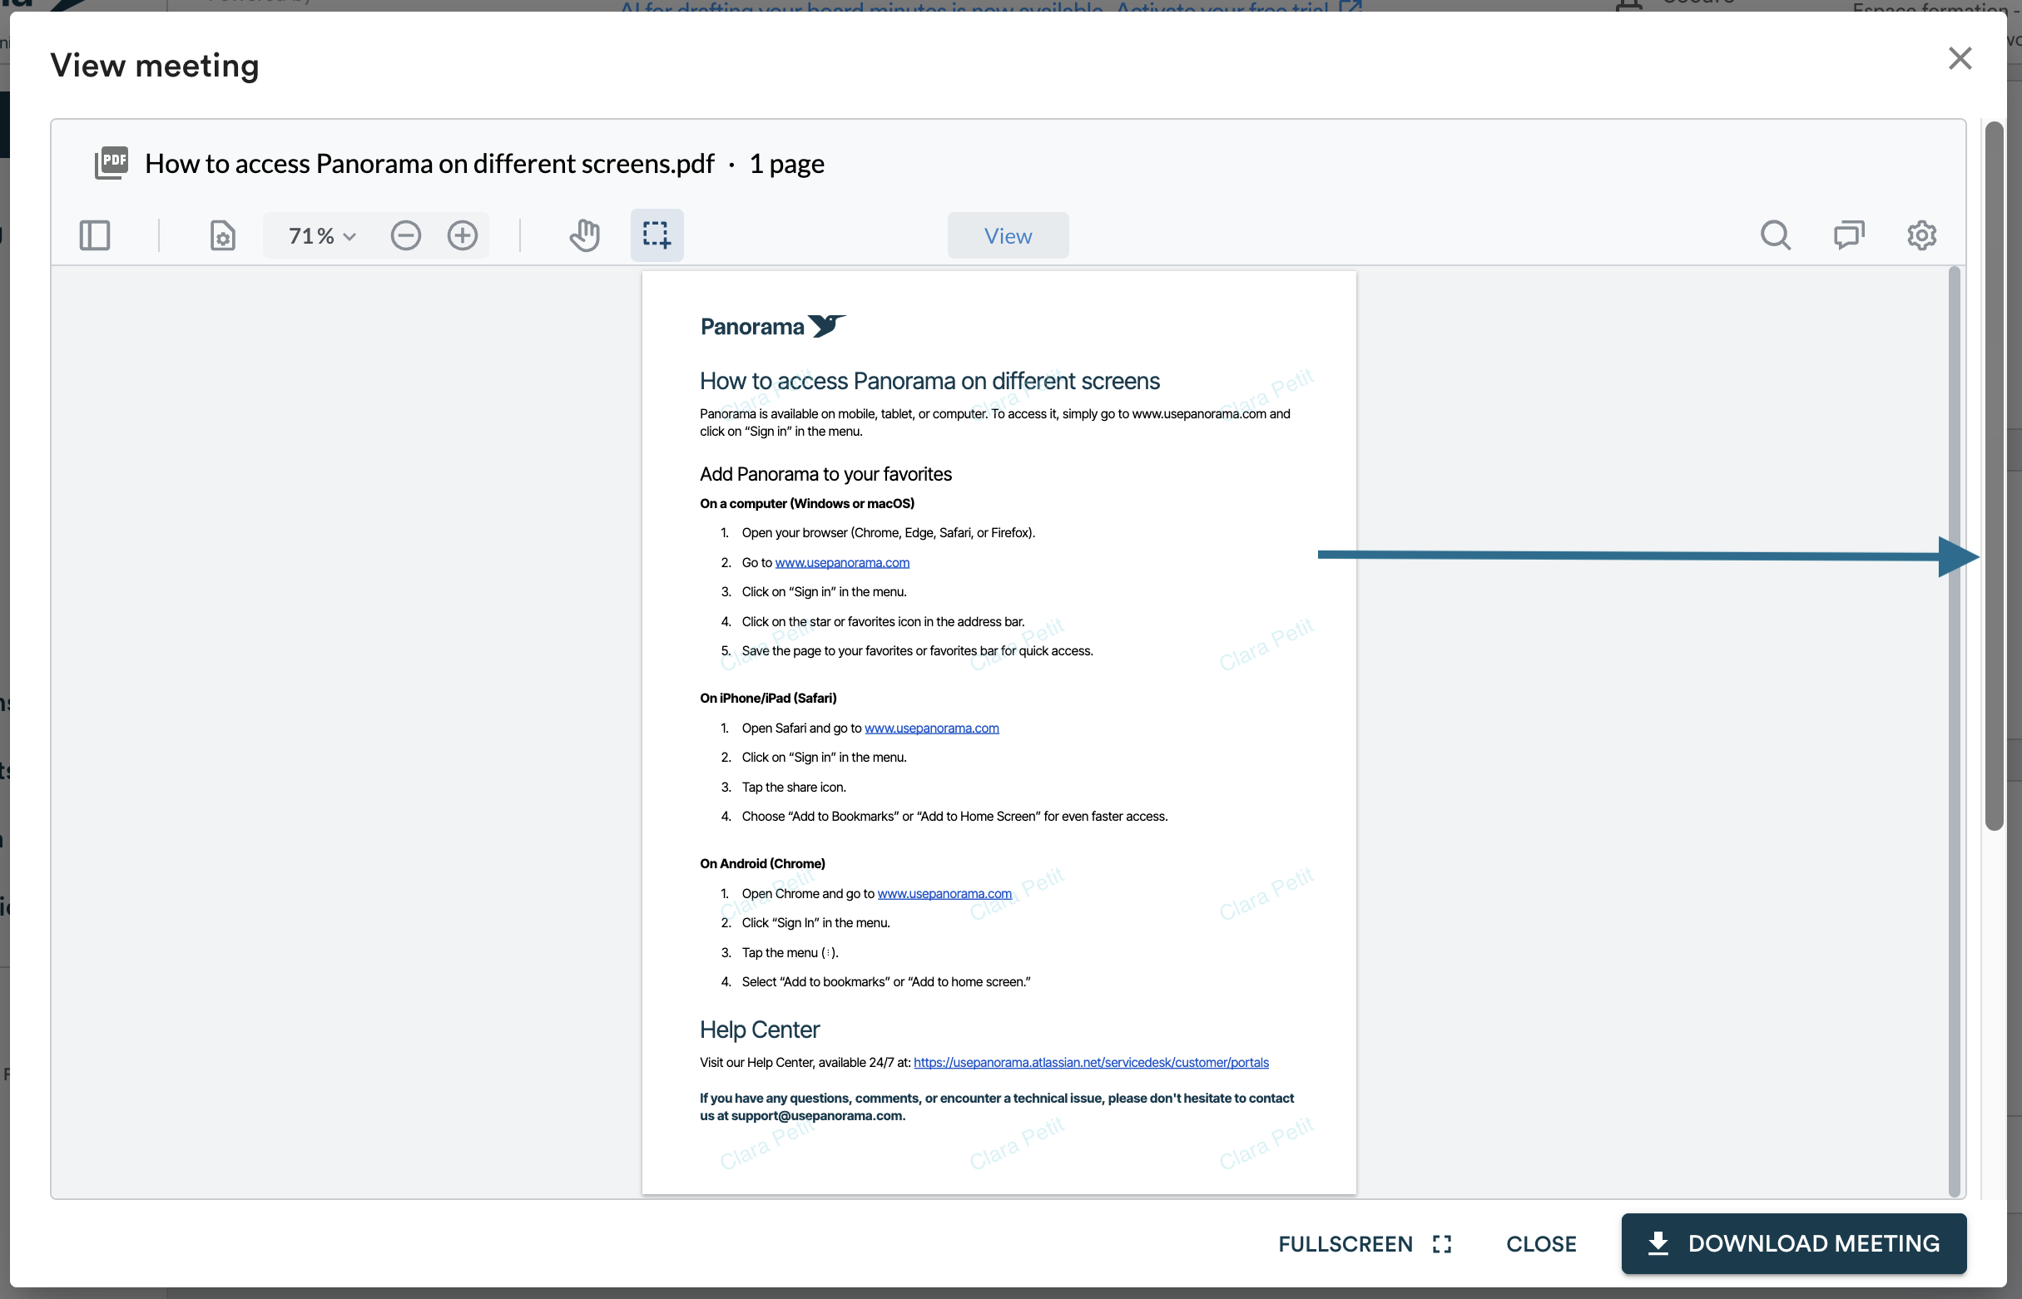
Task: Open the search magnifier in viewer toolbar
Action: (1775, 235)
